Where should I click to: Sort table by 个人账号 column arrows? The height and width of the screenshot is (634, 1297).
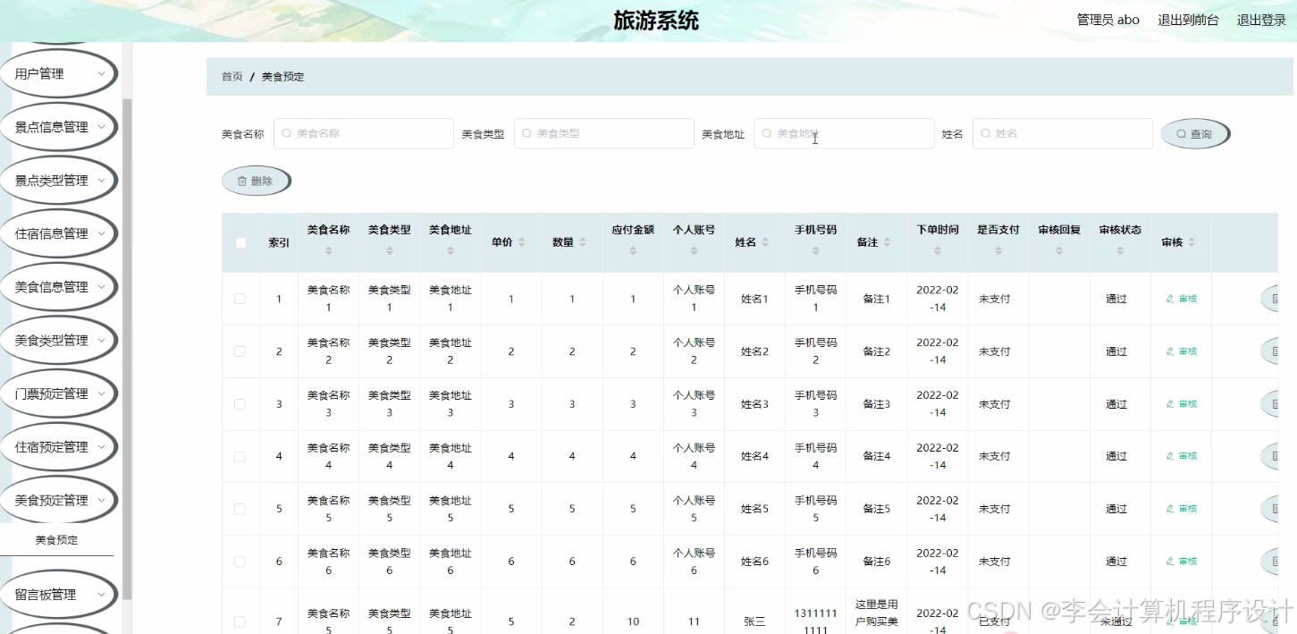(x=694, y=251)
